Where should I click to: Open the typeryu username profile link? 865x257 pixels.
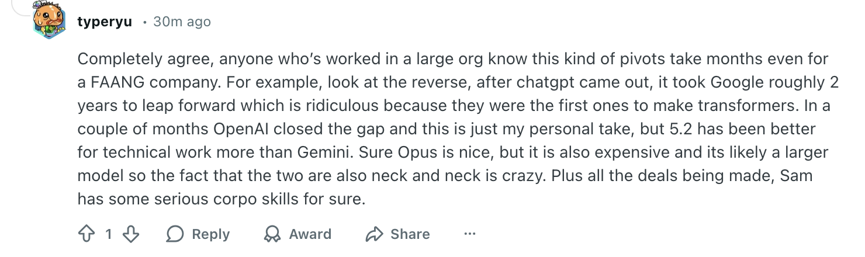coord(105,22)
